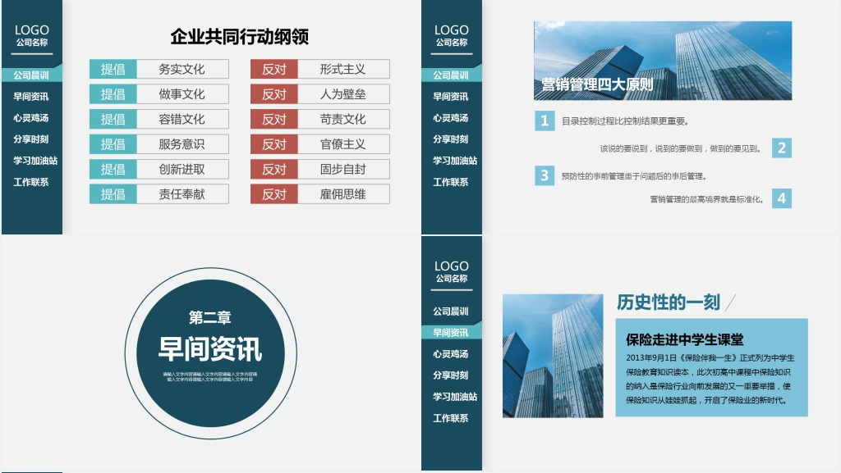Click the red 反对 label beside 官僚主义
This screenshot has width=841, height=473.
[x=273, y=144]
